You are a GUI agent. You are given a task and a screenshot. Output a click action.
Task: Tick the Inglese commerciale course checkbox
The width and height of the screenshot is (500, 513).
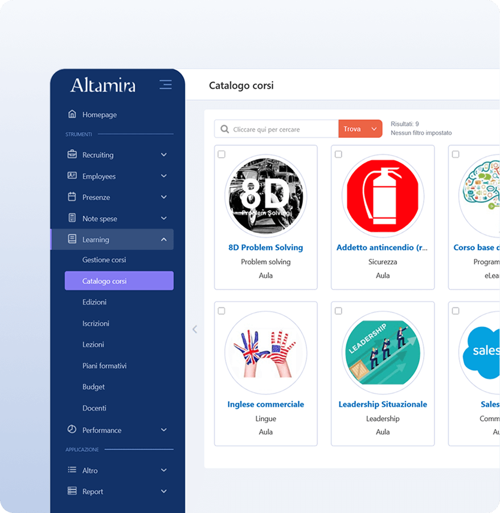coord(222,311)
